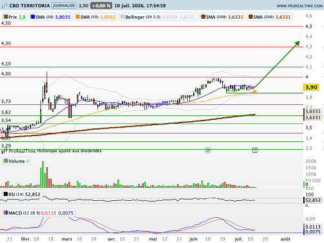Screen dimensions: 324x243
Task: Click the Prix red-green color swatch
Action: point(6,17)
